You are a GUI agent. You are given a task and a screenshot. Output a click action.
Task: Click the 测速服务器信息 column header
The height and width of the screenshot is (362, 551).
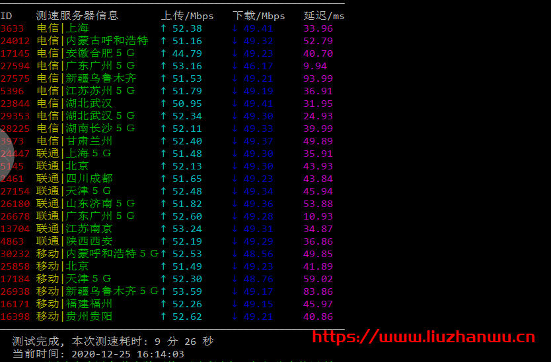[77, 16]
